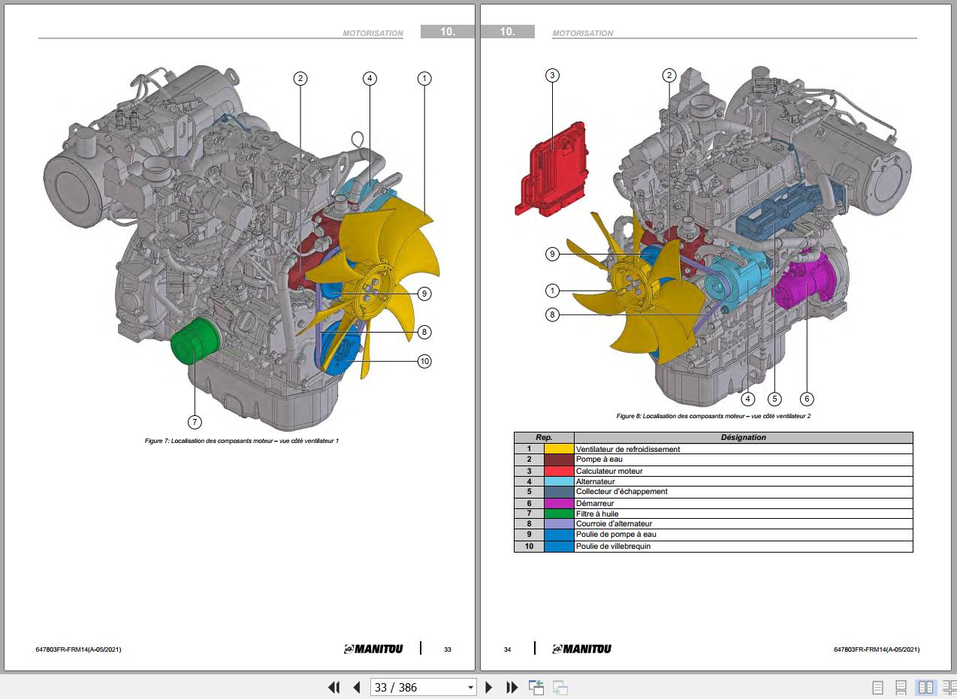Screen dimensions: 957x699
Task: Click the 33 / 386 page field
Action: 417,687
